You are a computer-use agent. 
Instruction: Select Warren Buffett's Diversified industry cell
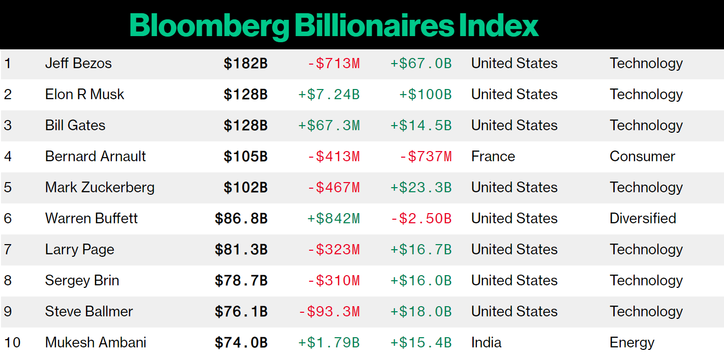(x=643, y=219)
